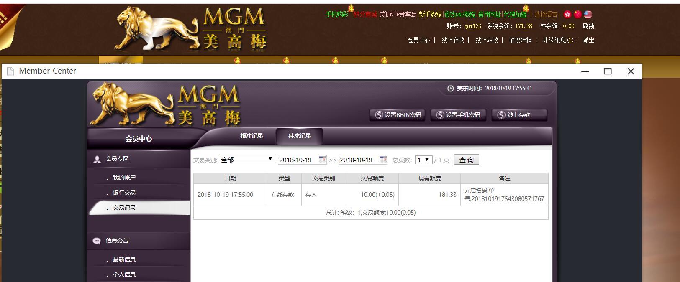Click the 刷新 refresh link
This screenshot has width=680, height=282.
point(588,26)
